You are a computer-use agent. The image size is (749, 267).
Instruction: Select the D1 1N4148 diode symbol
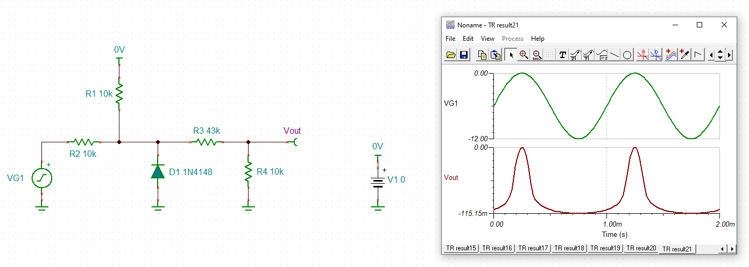point(158,172)
